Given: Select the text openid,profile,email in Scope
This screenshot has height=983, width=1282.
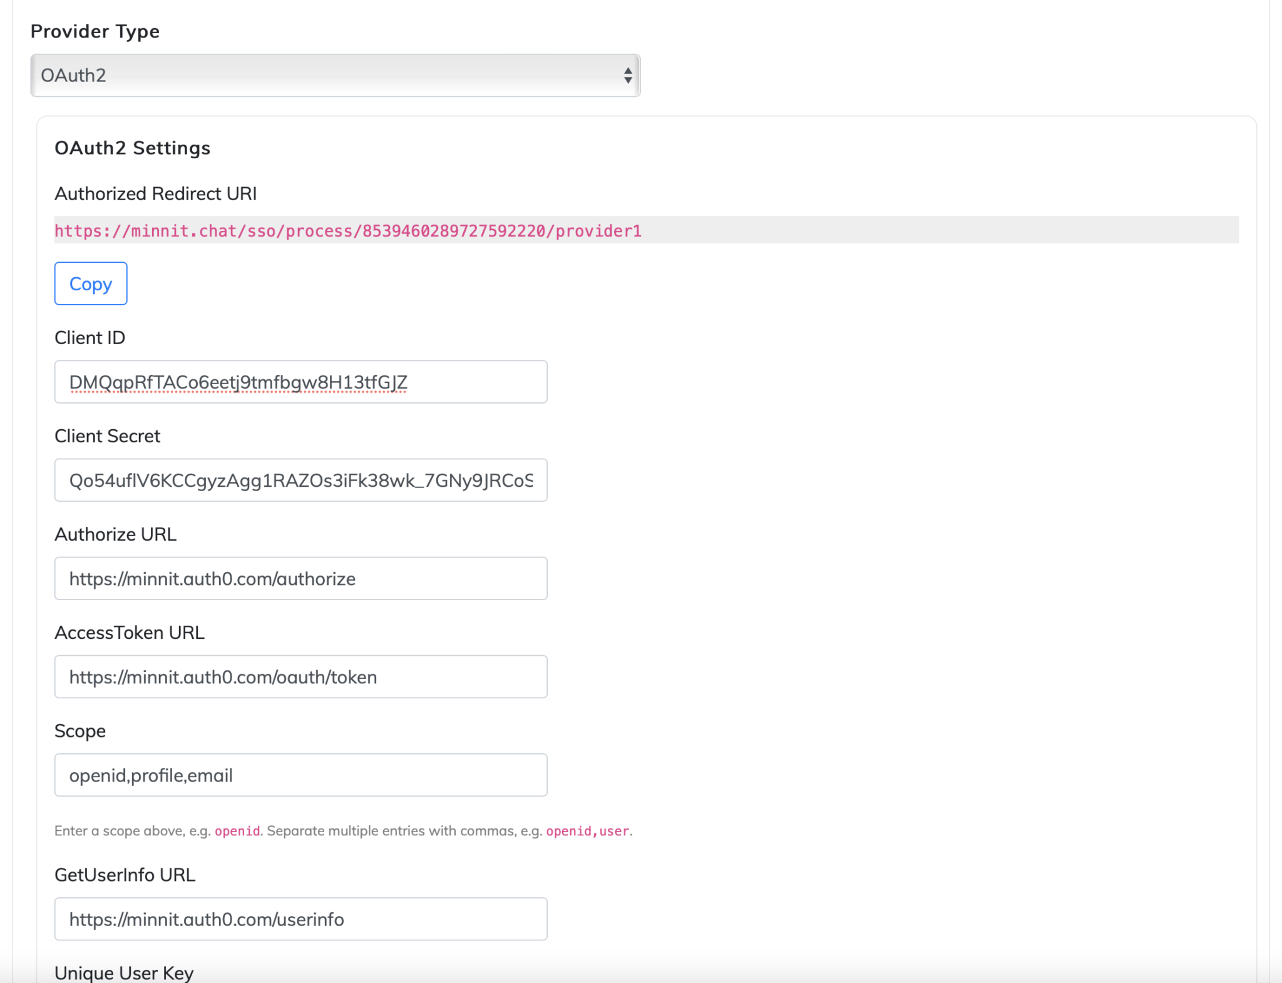Looking at the screenshot, I should pyautogui.click(x=150, y=775).
